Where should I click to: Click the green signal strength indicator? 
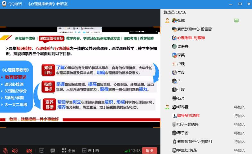[x=127, y=151]
